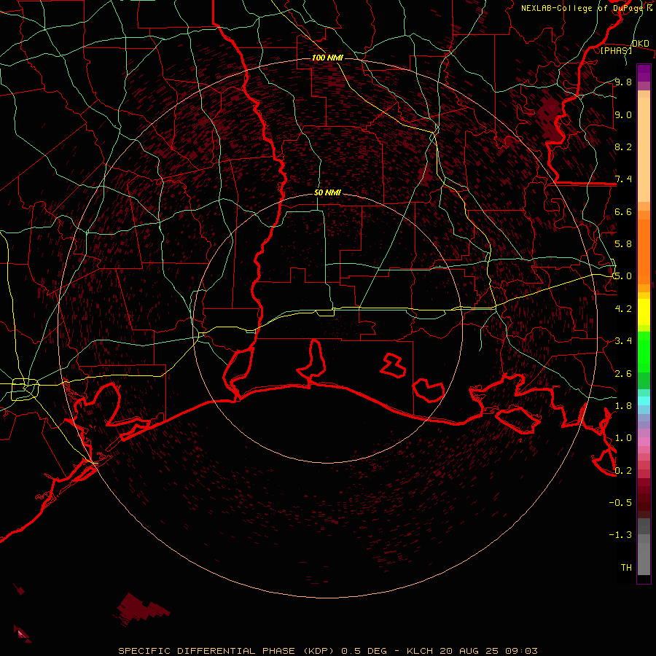Pick the pink segment of the color bar
Viewport: 656px width, 656px height.
(x=644, y=442)
